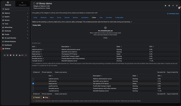Open the notifications bell
The image size is (181, 106).
pos(179,8)
